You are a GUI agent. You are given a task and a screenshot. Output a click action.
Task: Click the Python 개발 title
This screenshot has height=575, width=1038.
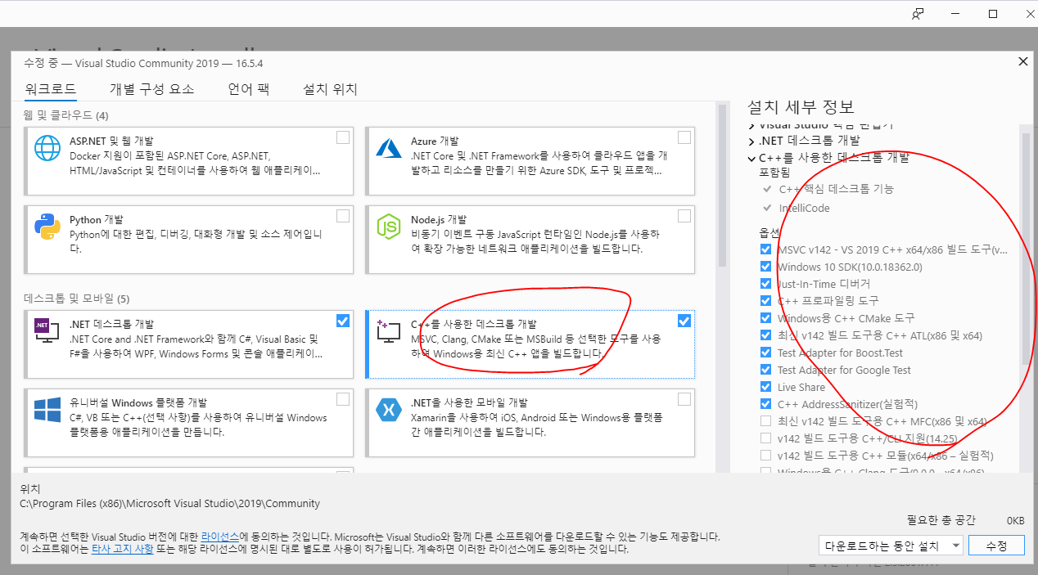point(97,219)
